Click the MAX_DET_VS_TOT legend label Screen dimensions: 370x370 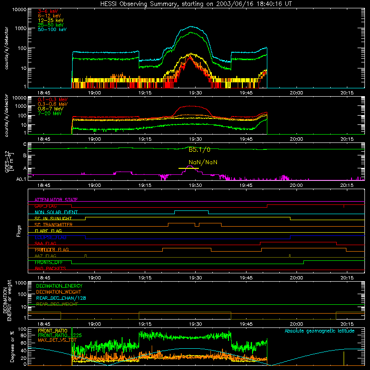[57, 340]
